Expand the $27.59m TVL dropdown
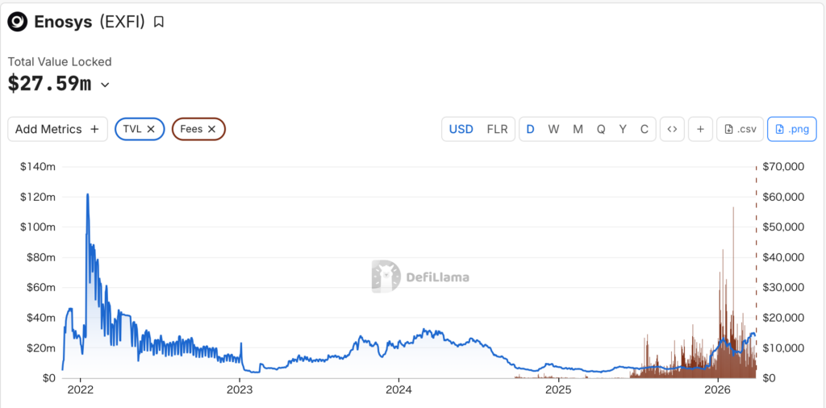 (105, 84)
